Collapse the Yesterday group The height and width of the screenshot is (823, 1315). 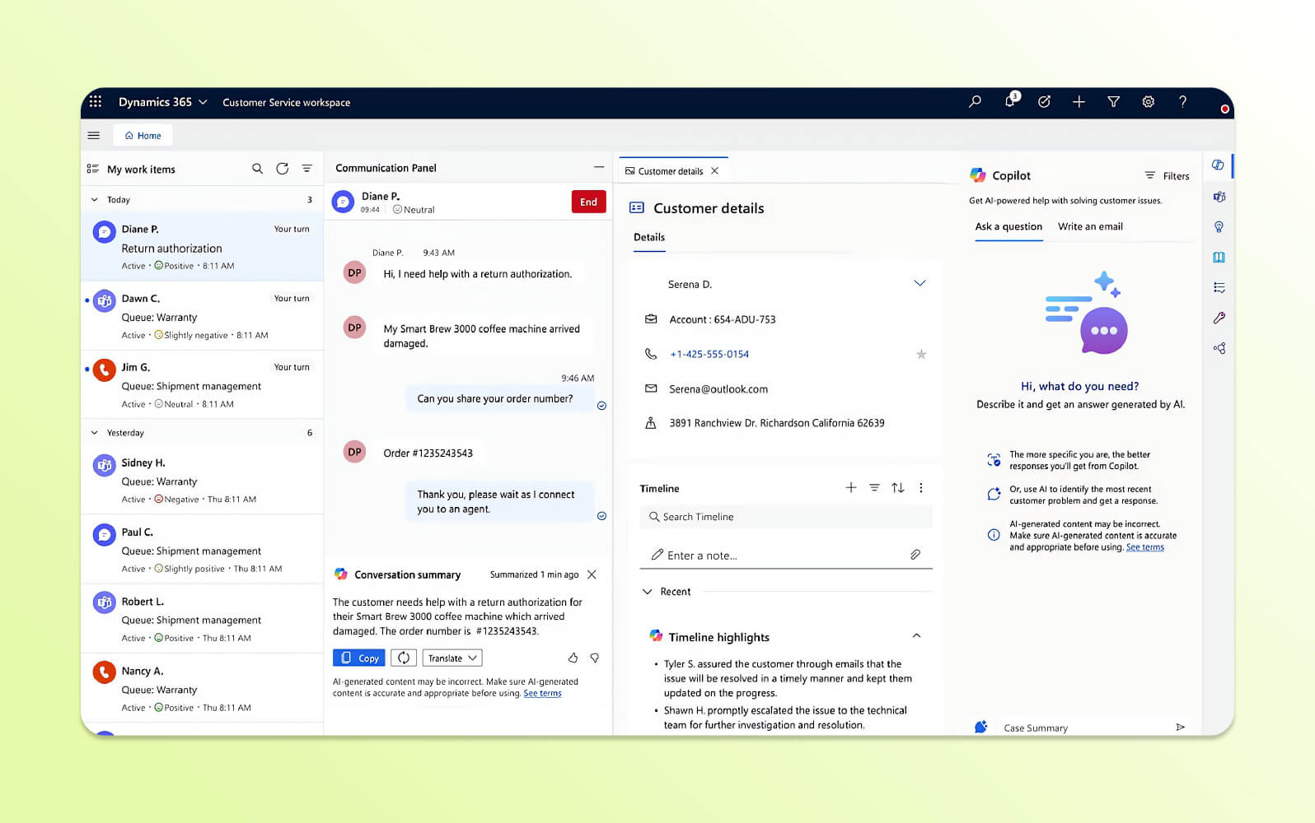(94, 433)
